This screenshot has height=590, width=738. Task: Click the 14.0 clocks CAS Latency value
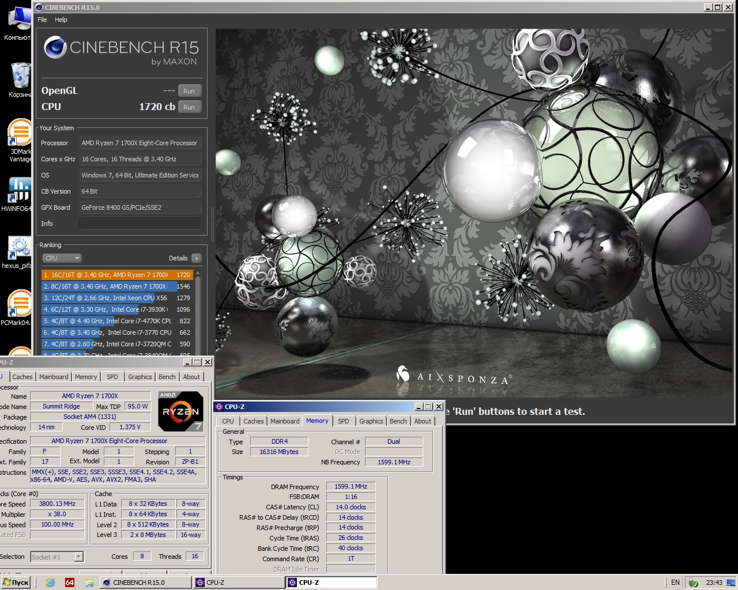coord(351,507)
